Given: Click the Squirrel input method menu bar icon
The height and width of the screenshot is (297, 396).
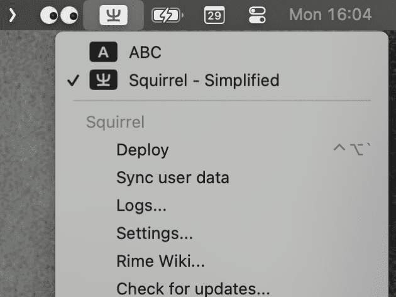Looking at the screenshot, I should [113, 14].
